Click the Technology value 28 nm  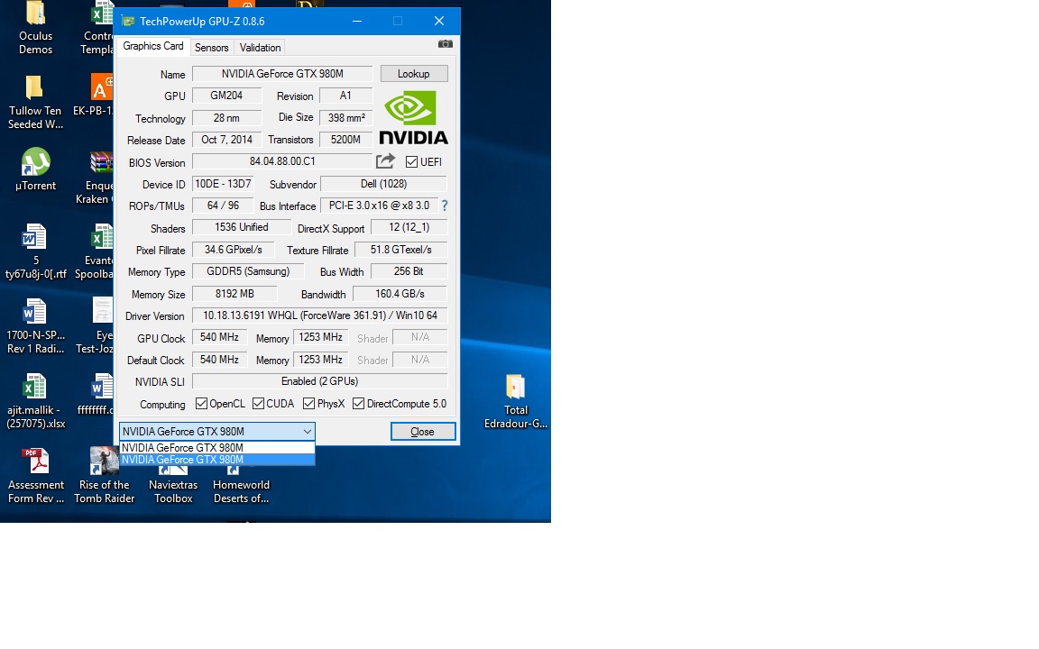tap(226, 118)
